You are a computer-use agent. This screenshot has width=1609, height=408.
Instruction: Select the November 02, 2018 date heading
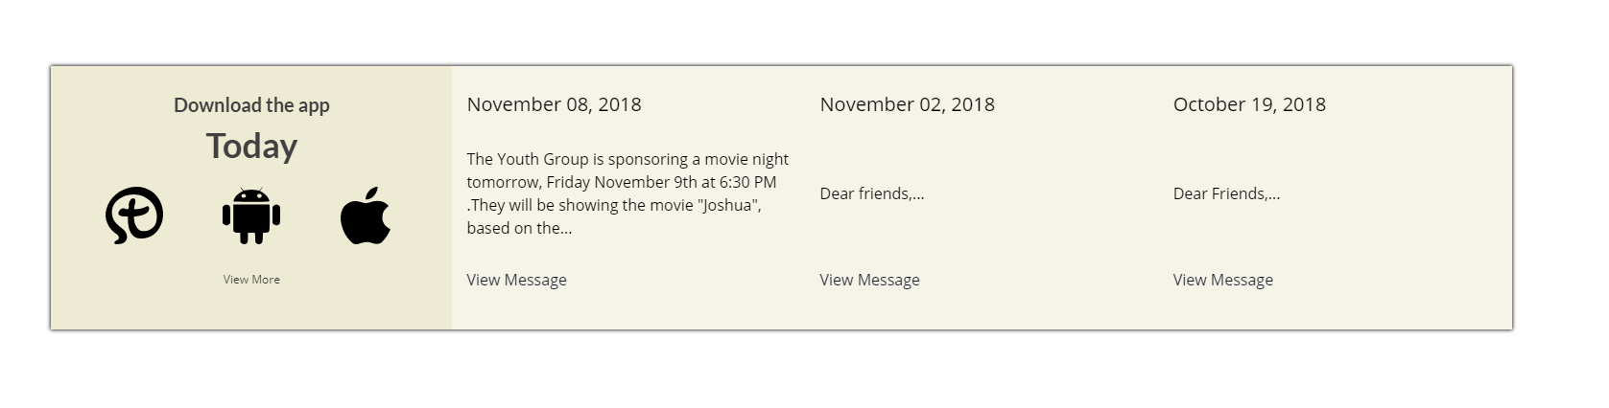click(907, 104)
